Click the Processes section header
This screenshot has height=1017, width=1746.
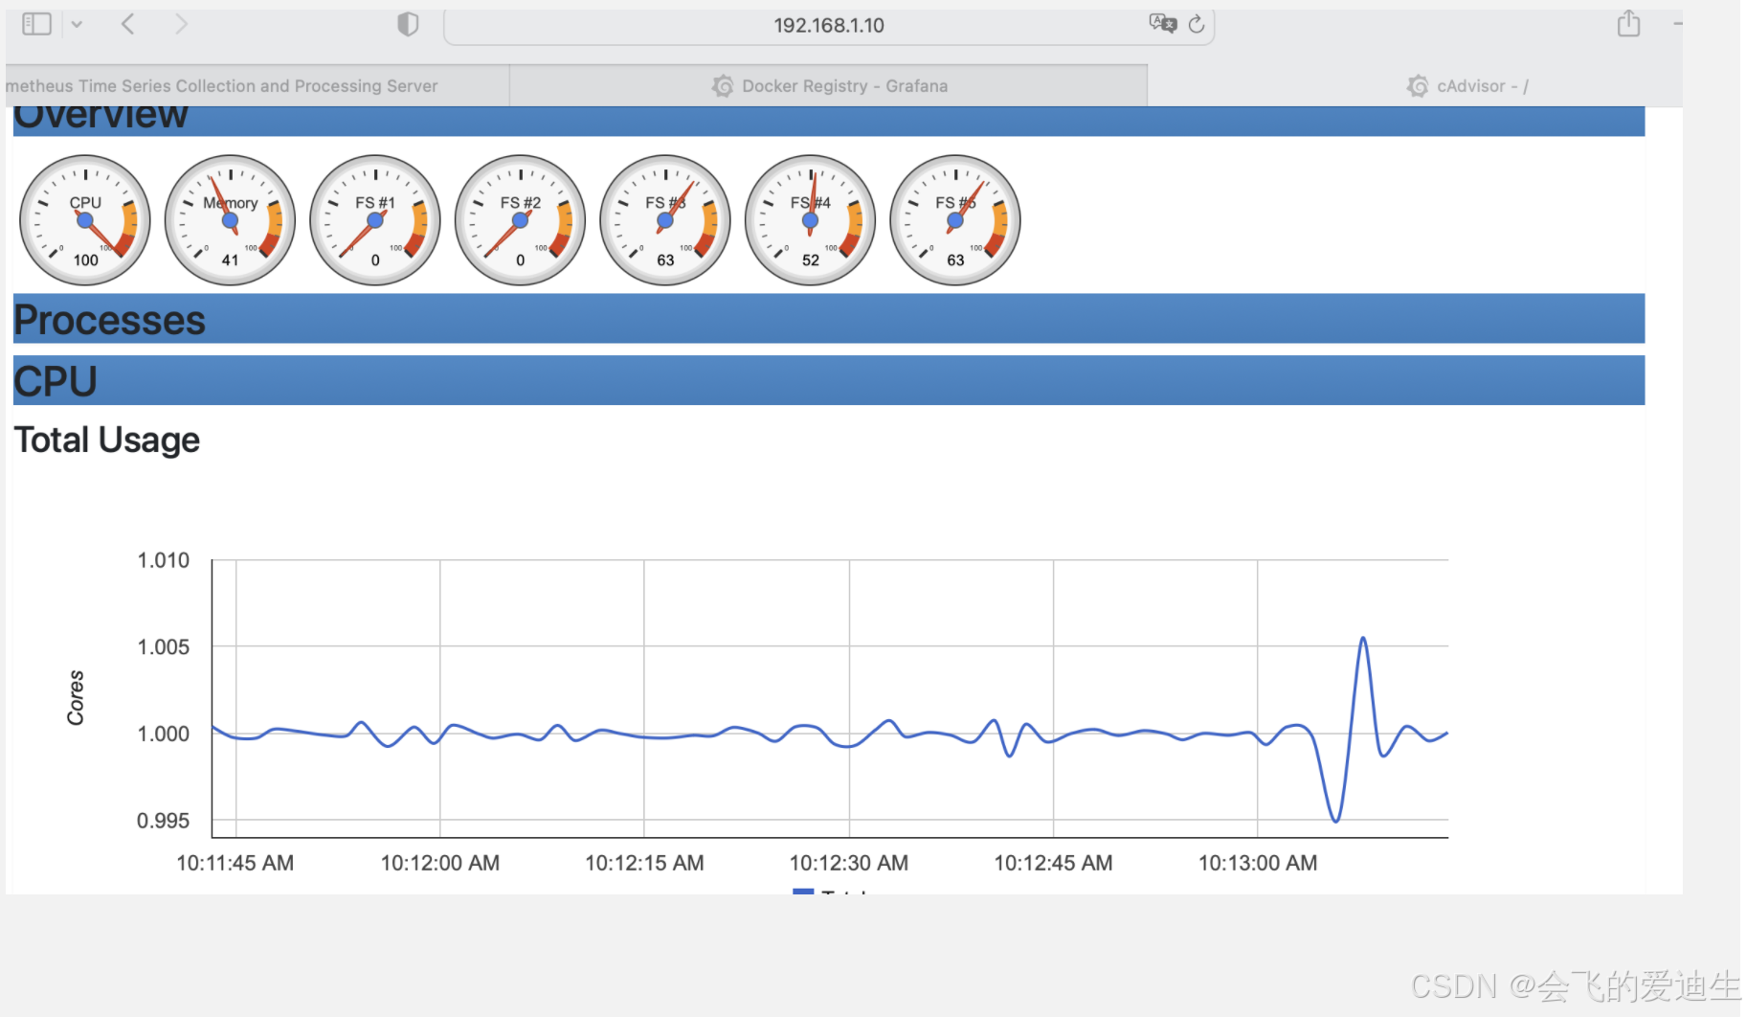[x=829, y=319]
